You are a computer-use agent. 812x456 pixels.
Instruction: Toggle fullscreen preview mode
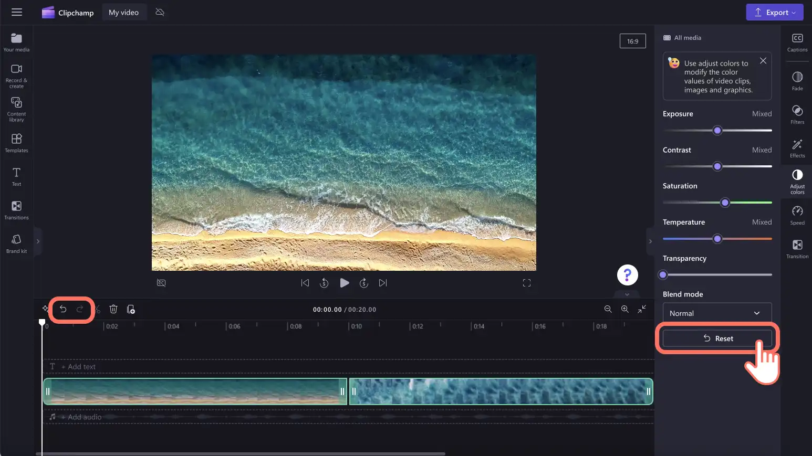click(527, 283)
